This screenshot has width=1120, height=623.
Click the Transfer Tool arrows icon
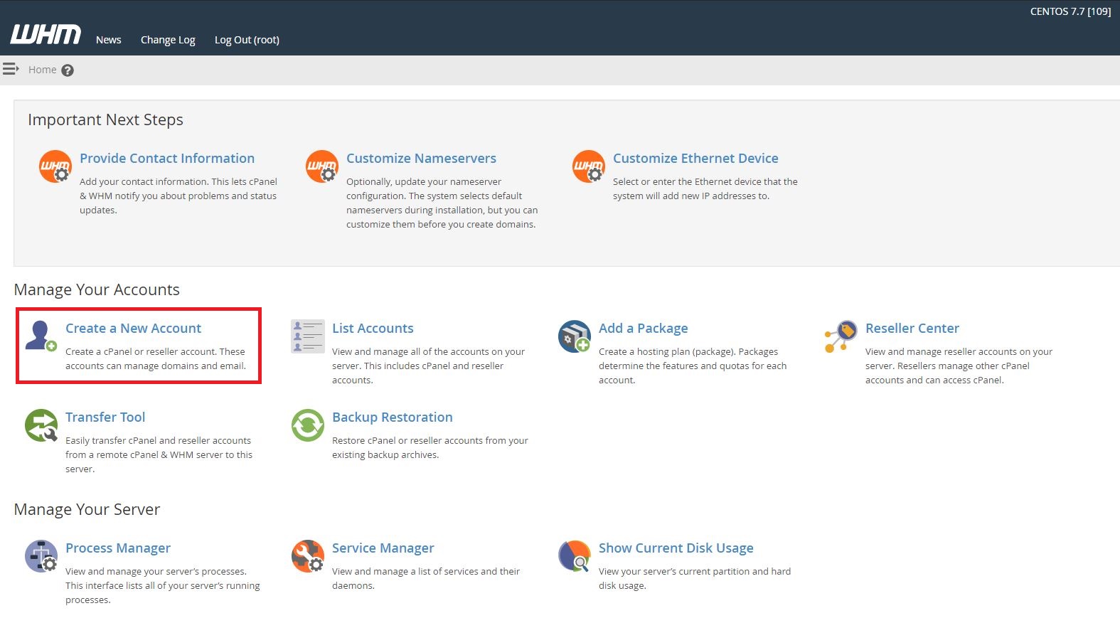[41, 425]
